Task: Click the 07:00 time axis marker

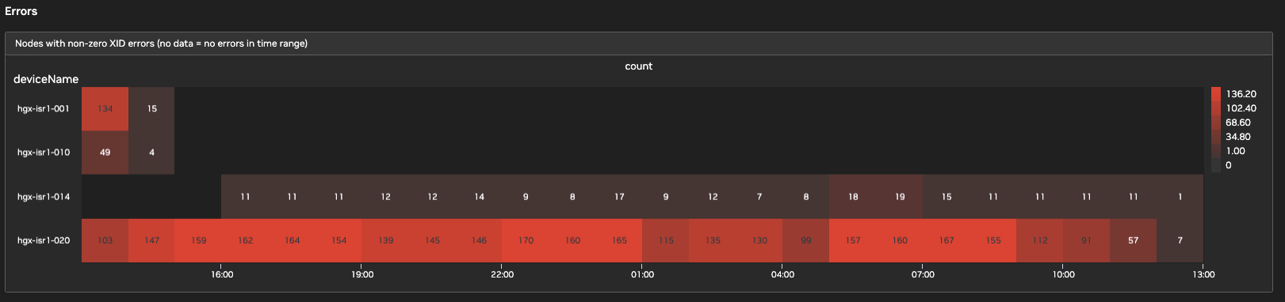Action: 923,274
